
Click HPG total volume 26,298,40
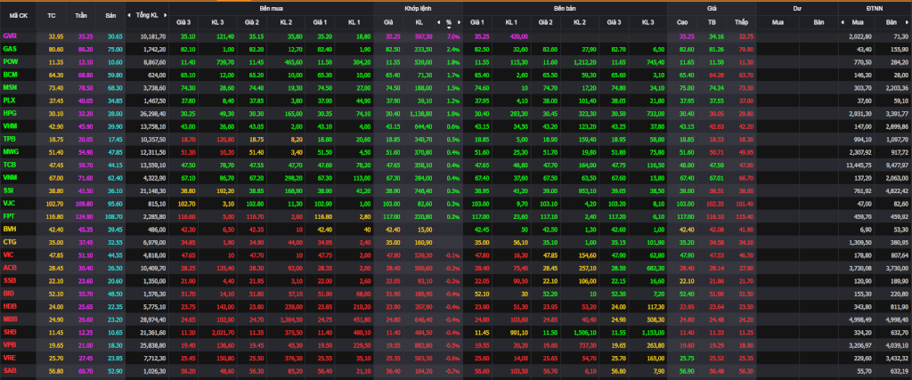point(153,113)
